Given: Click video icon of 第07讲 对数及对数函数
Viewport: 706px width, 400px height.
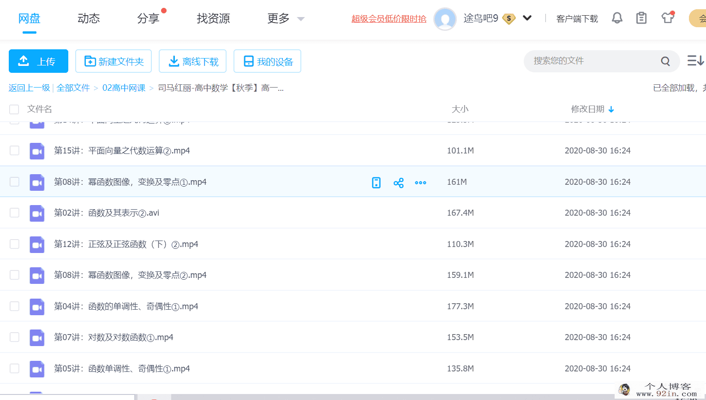Looking at the screenshot, I should tap(37, 338).
